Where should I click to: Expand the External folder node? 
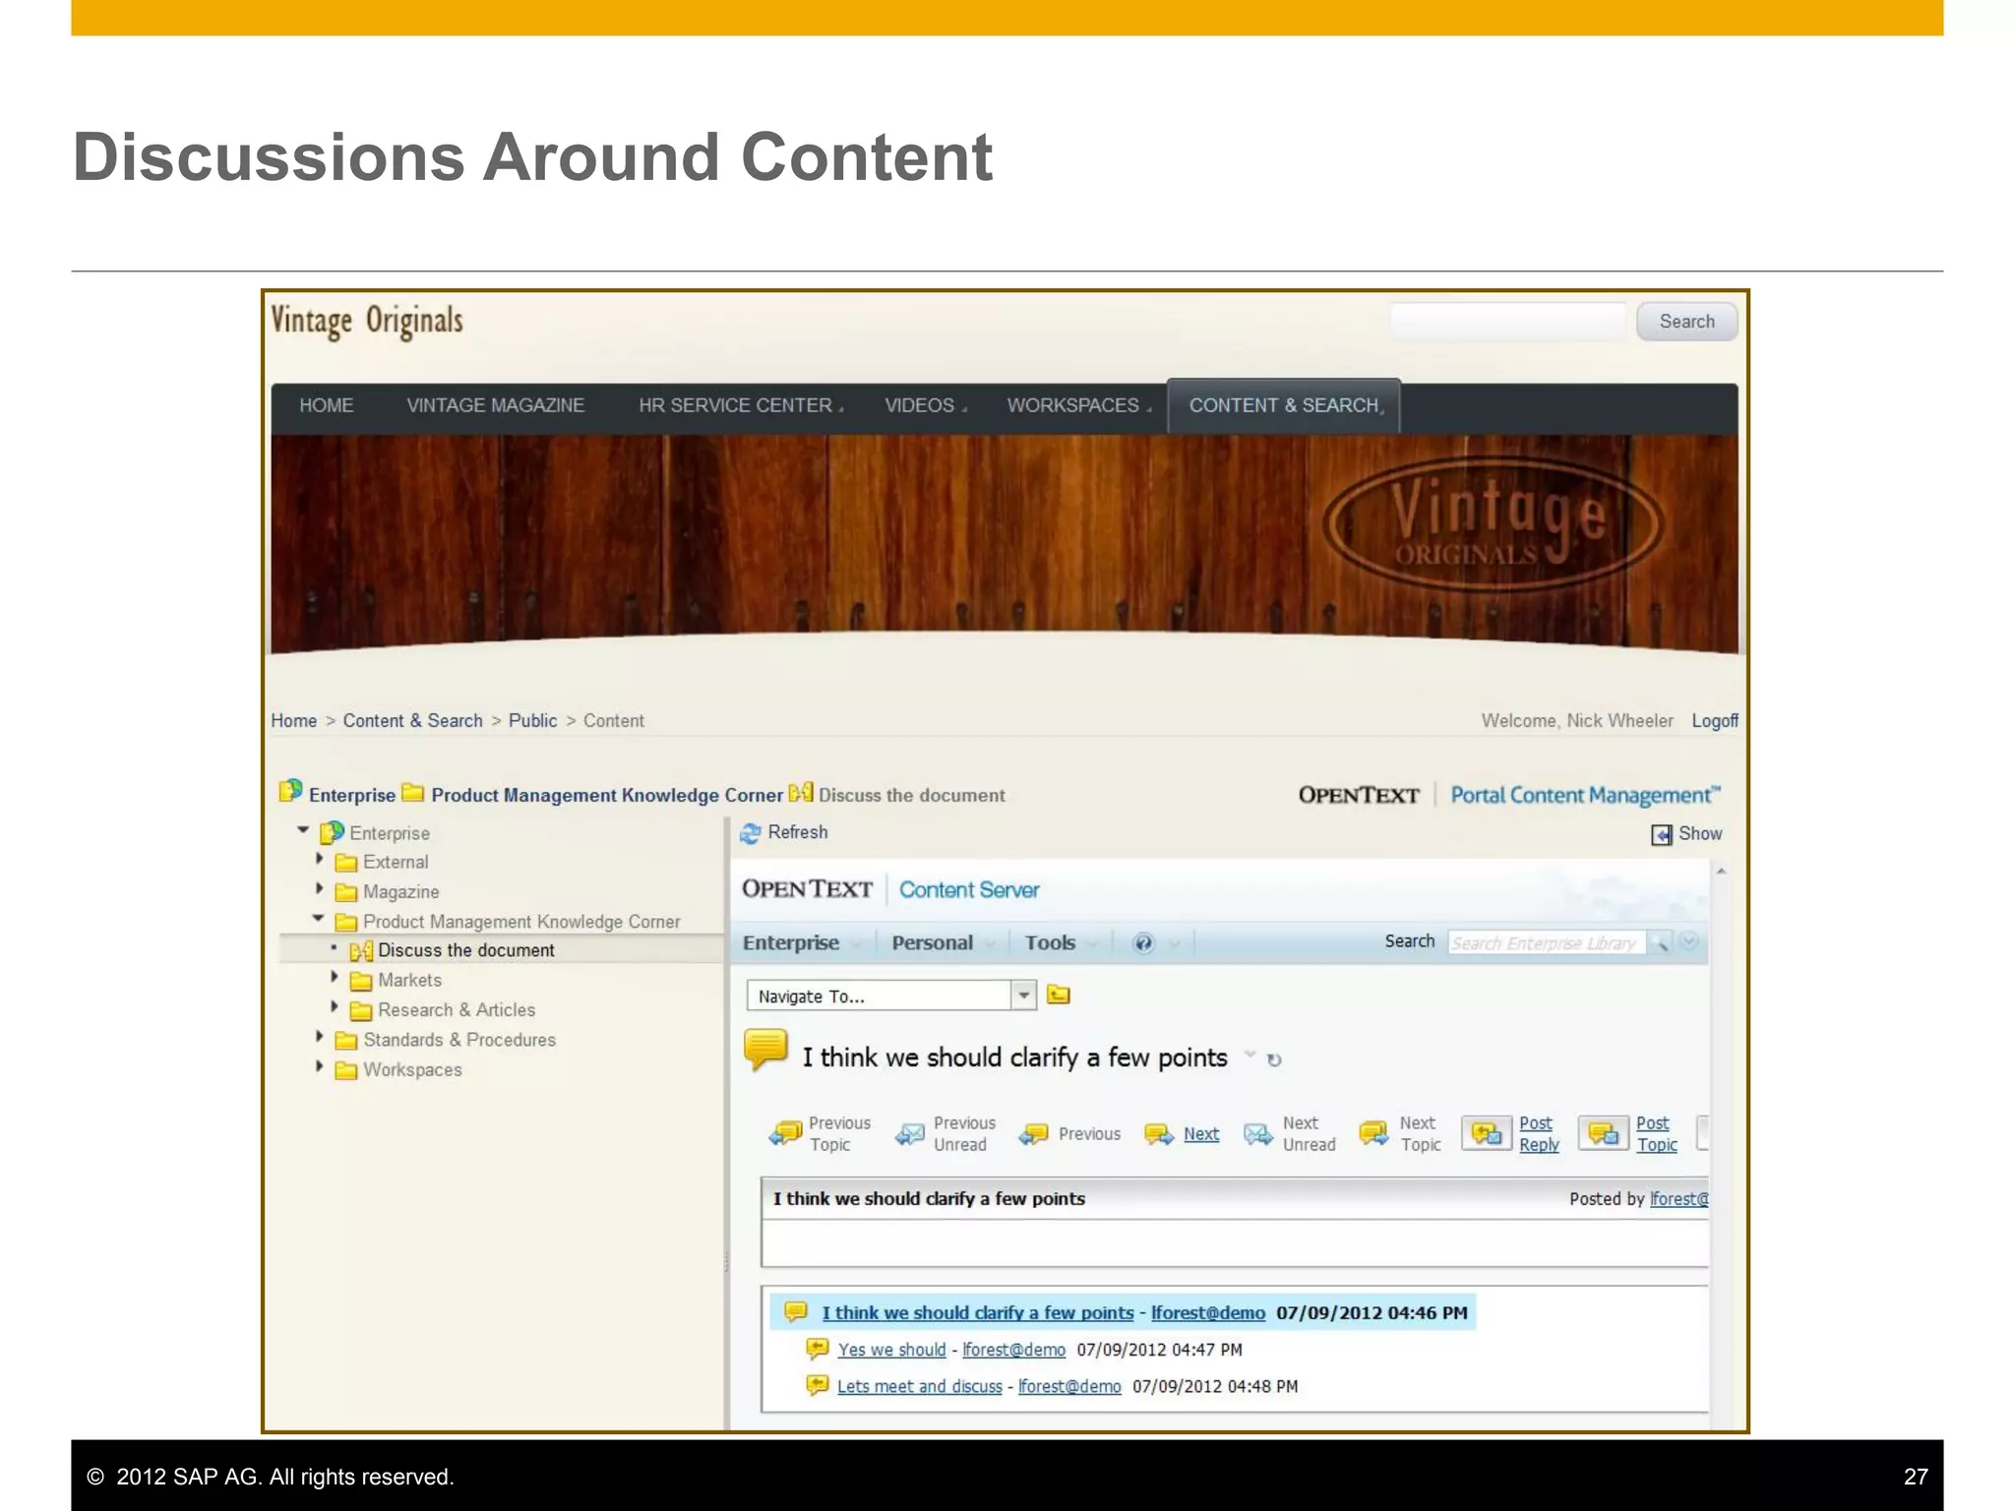[319, 860]
